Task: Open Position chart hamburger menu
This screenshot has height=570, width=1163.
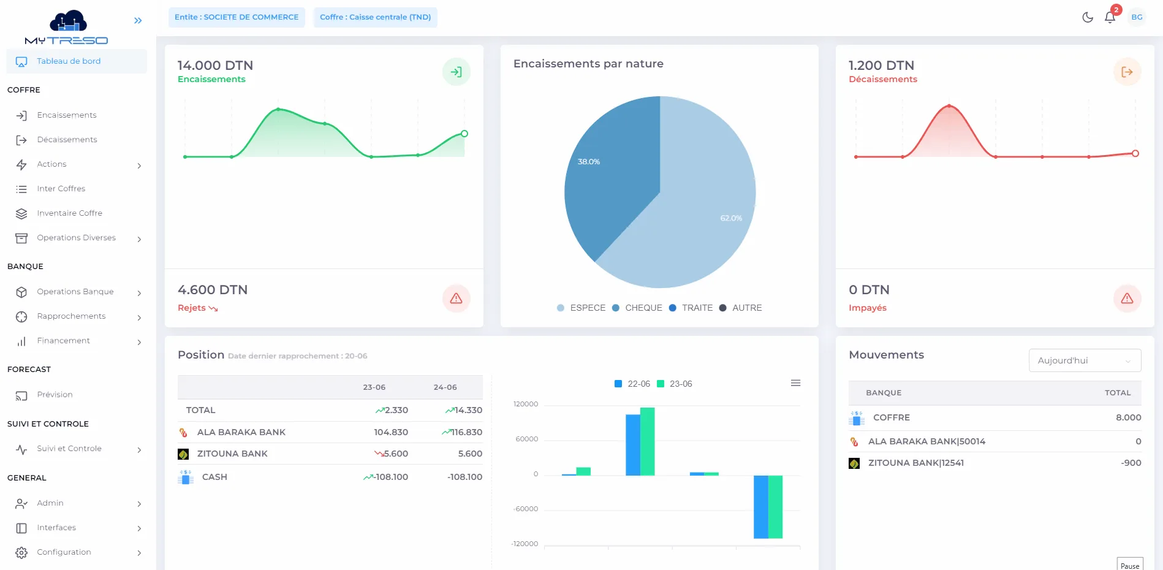Action: 795,383
